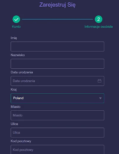
Task: Click the Data urodzenia label above field
Action: point(22,72)
